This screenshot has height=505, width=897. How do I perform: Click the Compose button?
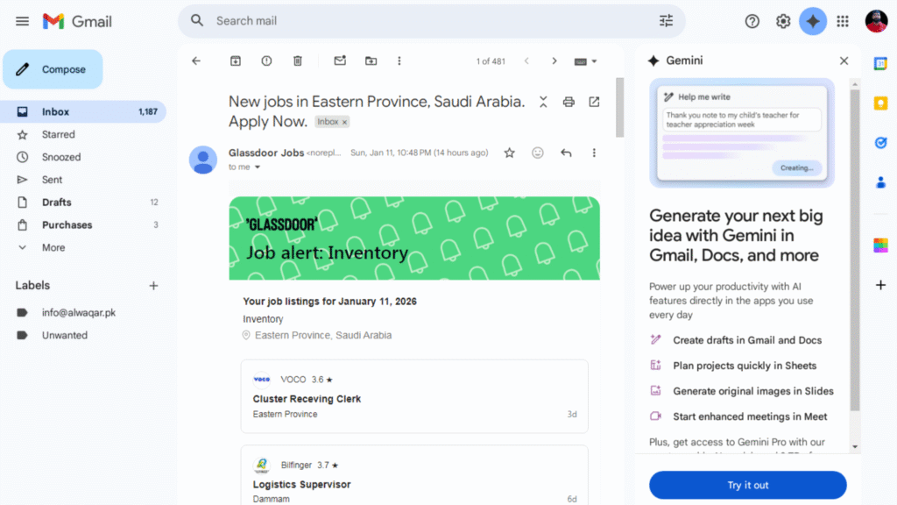53,68
